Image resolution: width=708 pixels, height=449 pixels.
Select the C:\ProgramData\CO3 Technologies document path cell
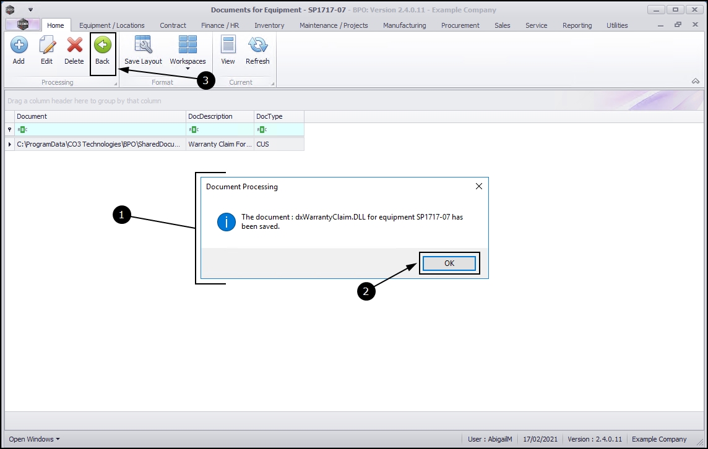[x=100, y=144]
